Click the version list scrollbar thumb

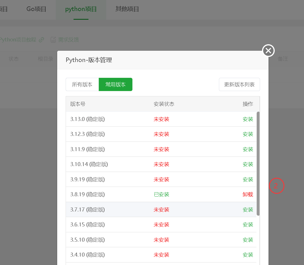(258, 164)
